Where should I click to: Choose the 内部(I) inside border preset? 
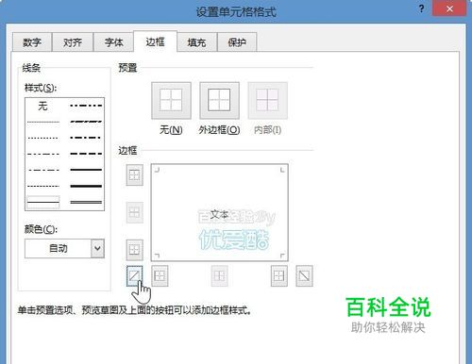[267, 101]
